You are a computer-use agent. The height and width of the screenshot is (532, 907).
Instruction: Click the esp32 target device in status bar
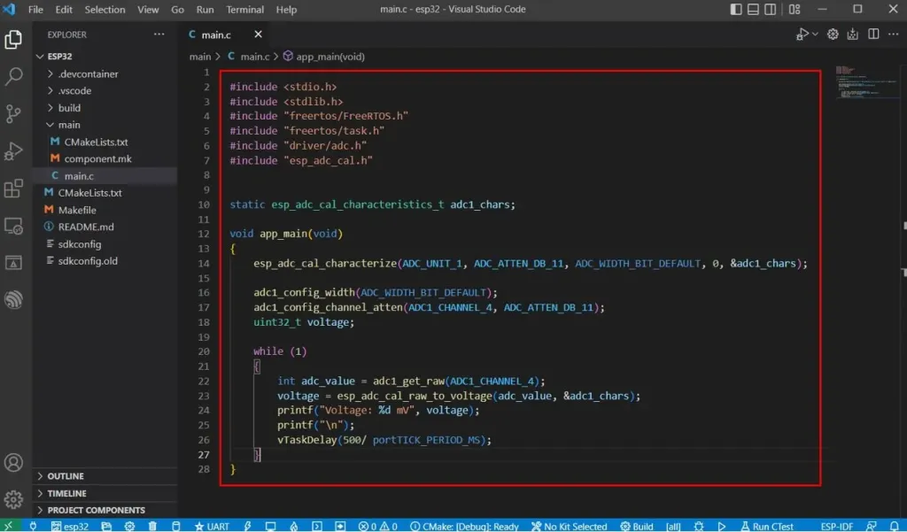click(x=70, y=526)
